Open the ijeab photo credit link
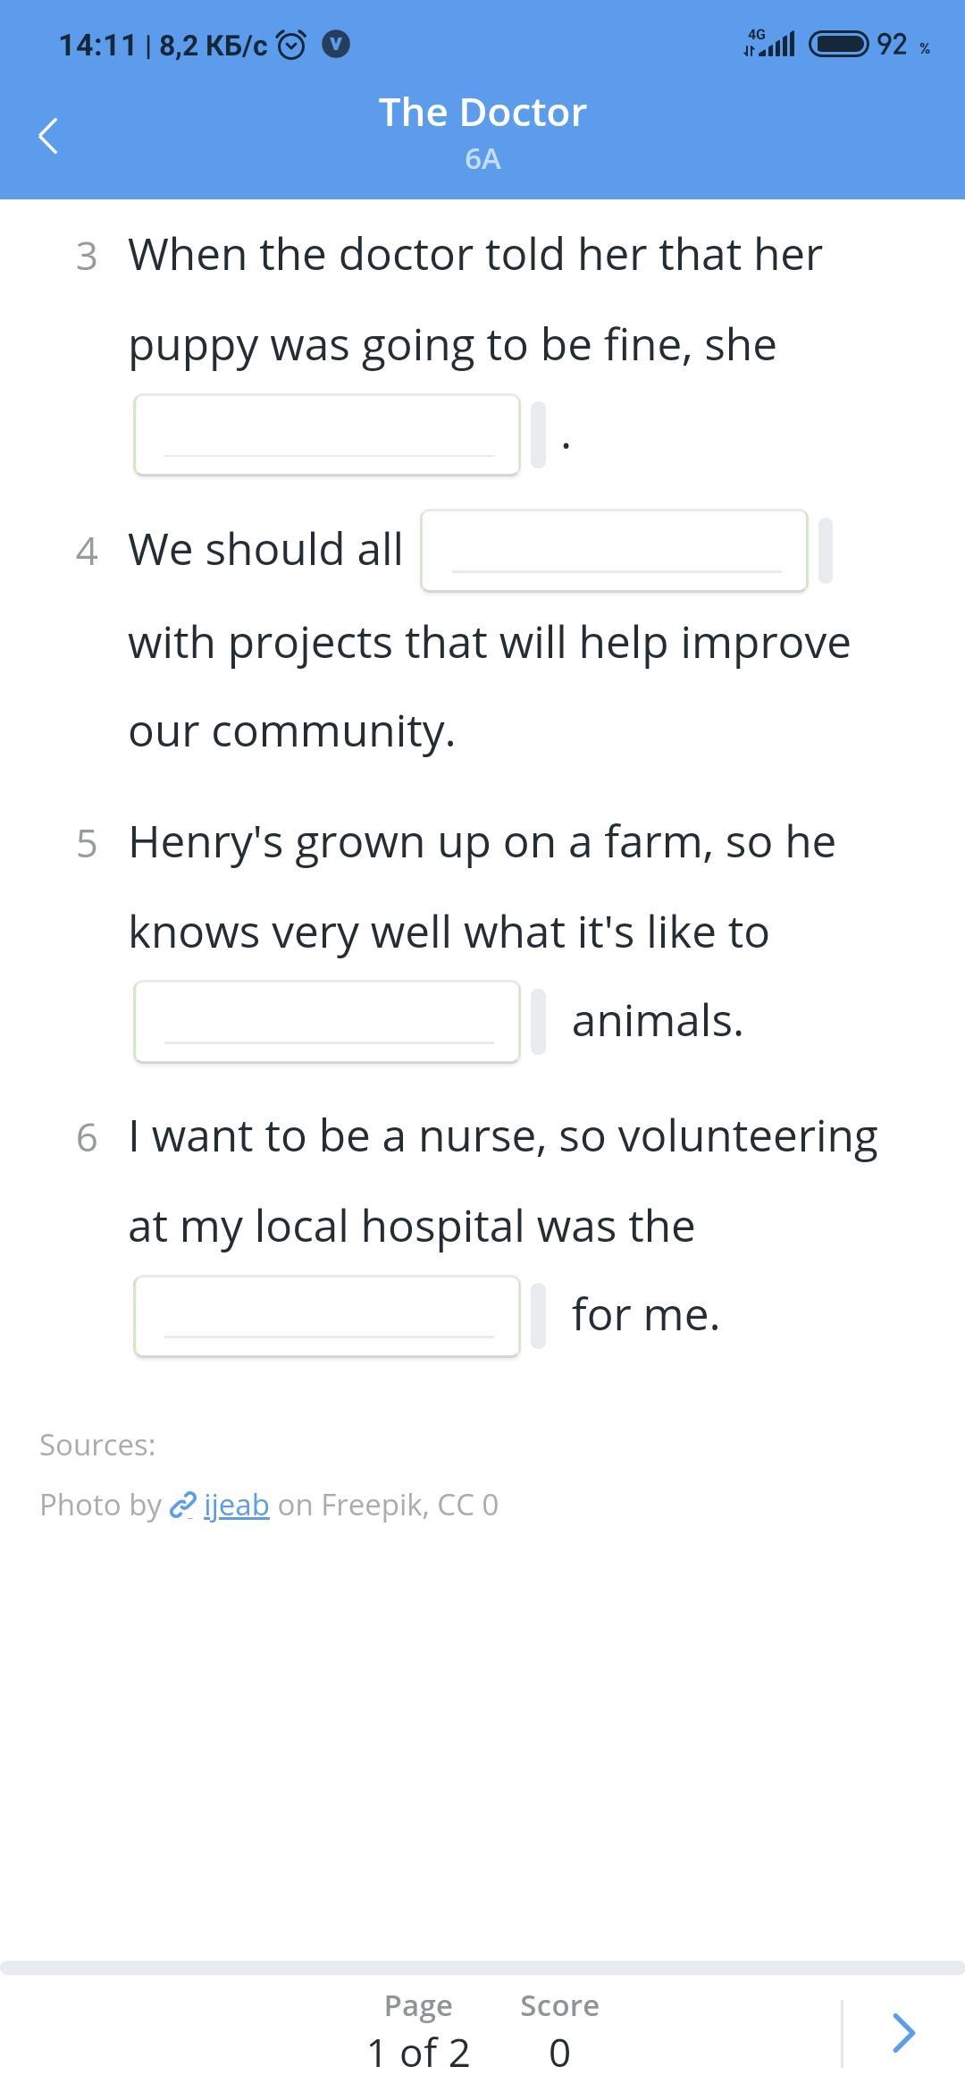The height and width of the screenshot is (2092, 965). (x=236, y=1506)
